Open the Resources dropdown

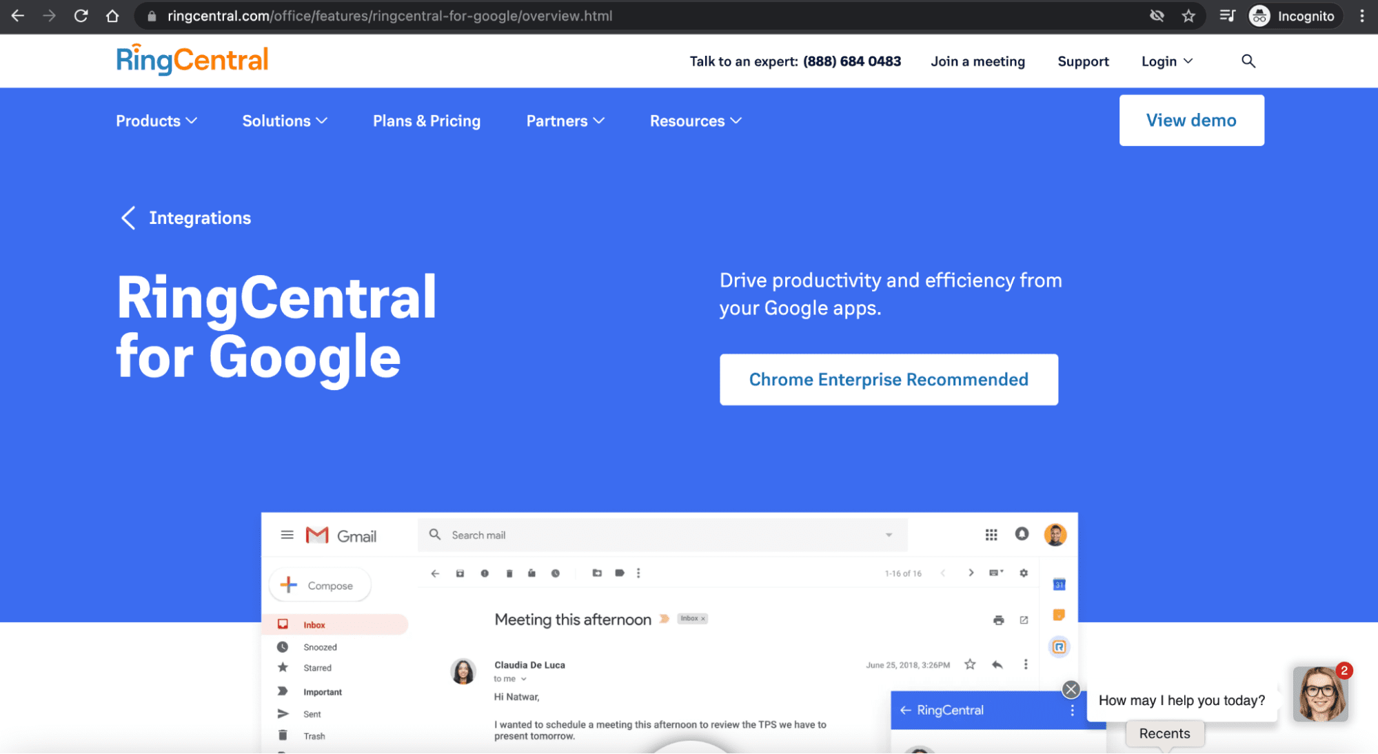point(695,121)
